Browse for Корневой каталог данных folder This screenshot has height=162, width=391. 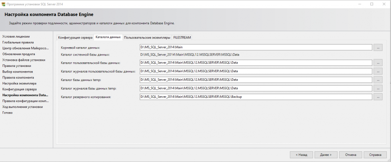[x=378, y=48]
